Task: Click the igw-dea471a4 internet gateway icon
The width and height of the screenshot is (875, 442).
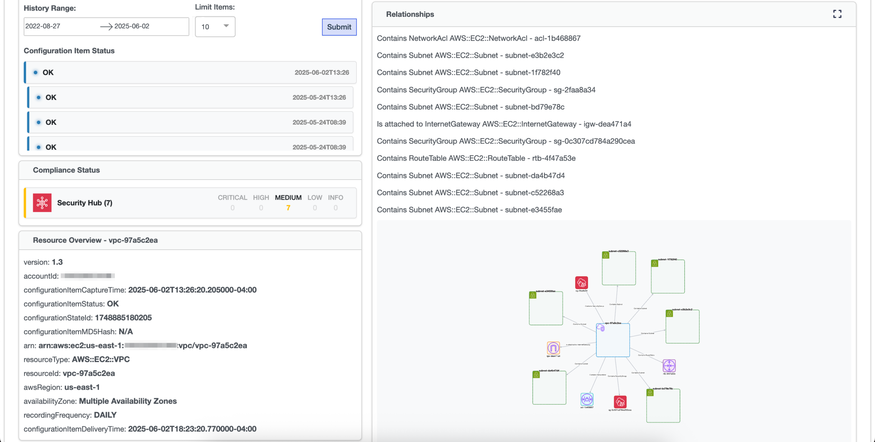Action: click(553, 348)
